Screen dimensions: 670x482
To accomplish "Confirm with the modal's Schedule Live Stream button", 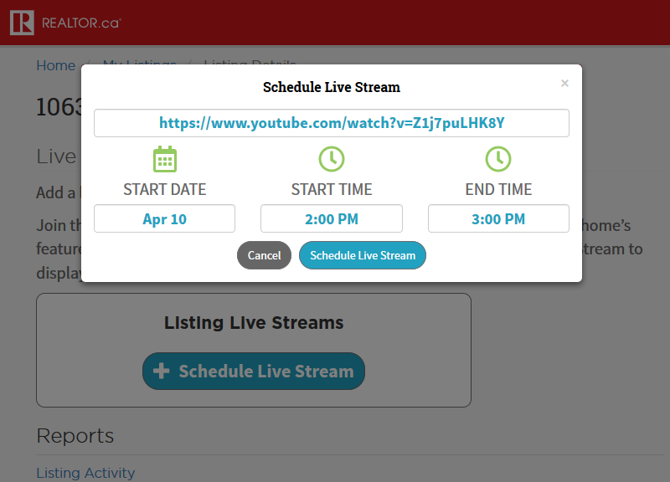I will [x=363, y=255].
